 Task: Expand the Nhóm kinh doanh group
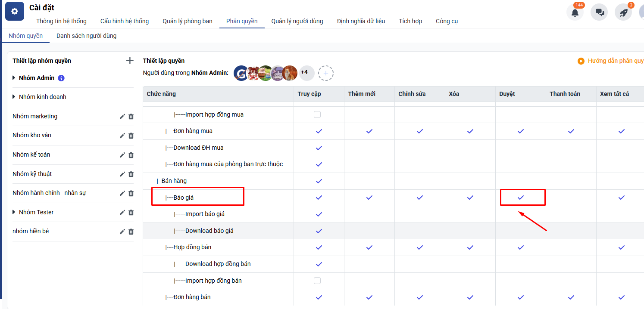[x=14, y=97]
